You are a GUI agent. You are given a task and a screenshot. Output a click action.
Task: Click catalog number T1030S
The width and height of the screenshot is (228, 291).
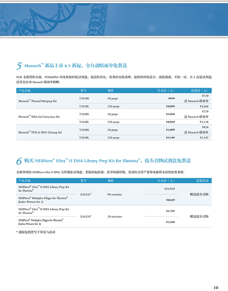(x=84, y=130)
